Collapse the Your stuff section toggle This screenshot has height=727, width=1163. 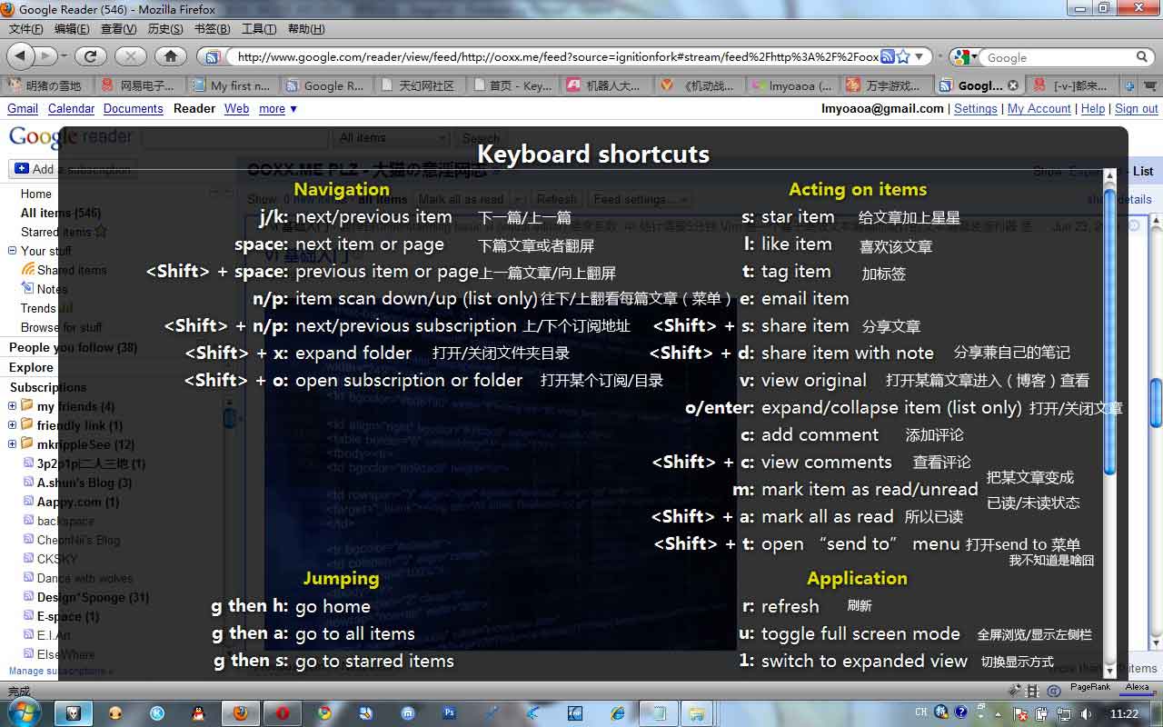click(x=13, y=251)
